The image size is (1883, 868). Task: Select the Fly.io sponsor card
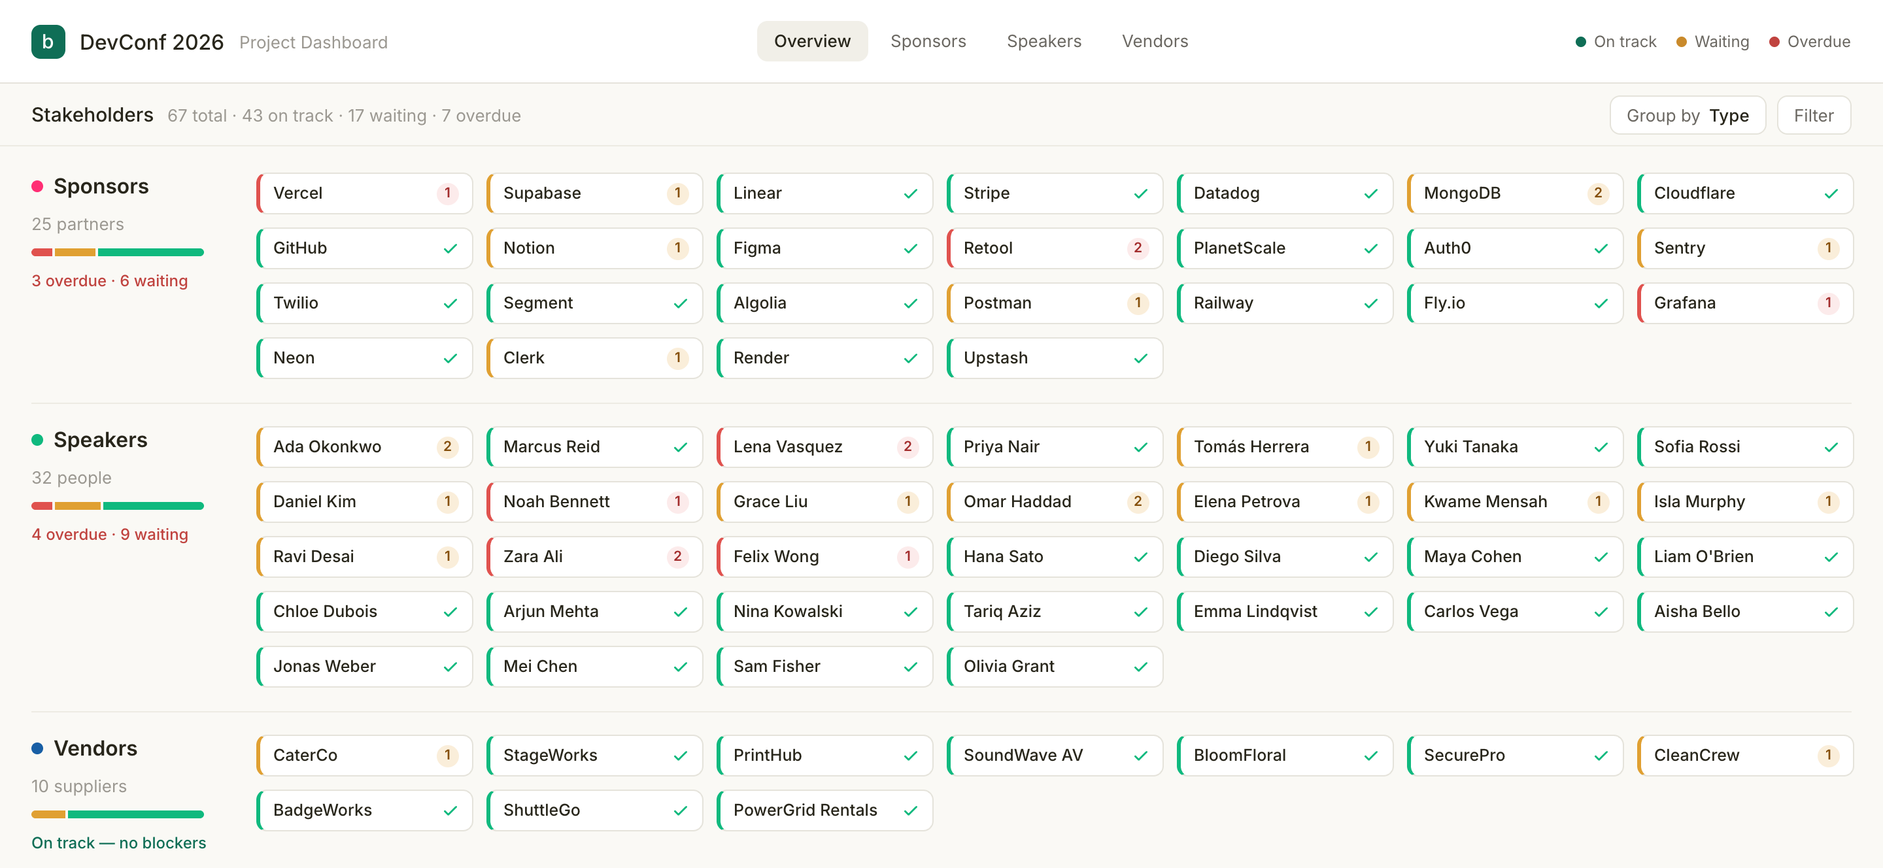pyautogui.click(x=1516, y=303)
